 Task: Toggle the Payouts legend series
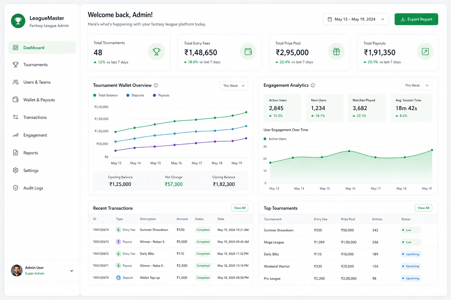coord(161,95)
